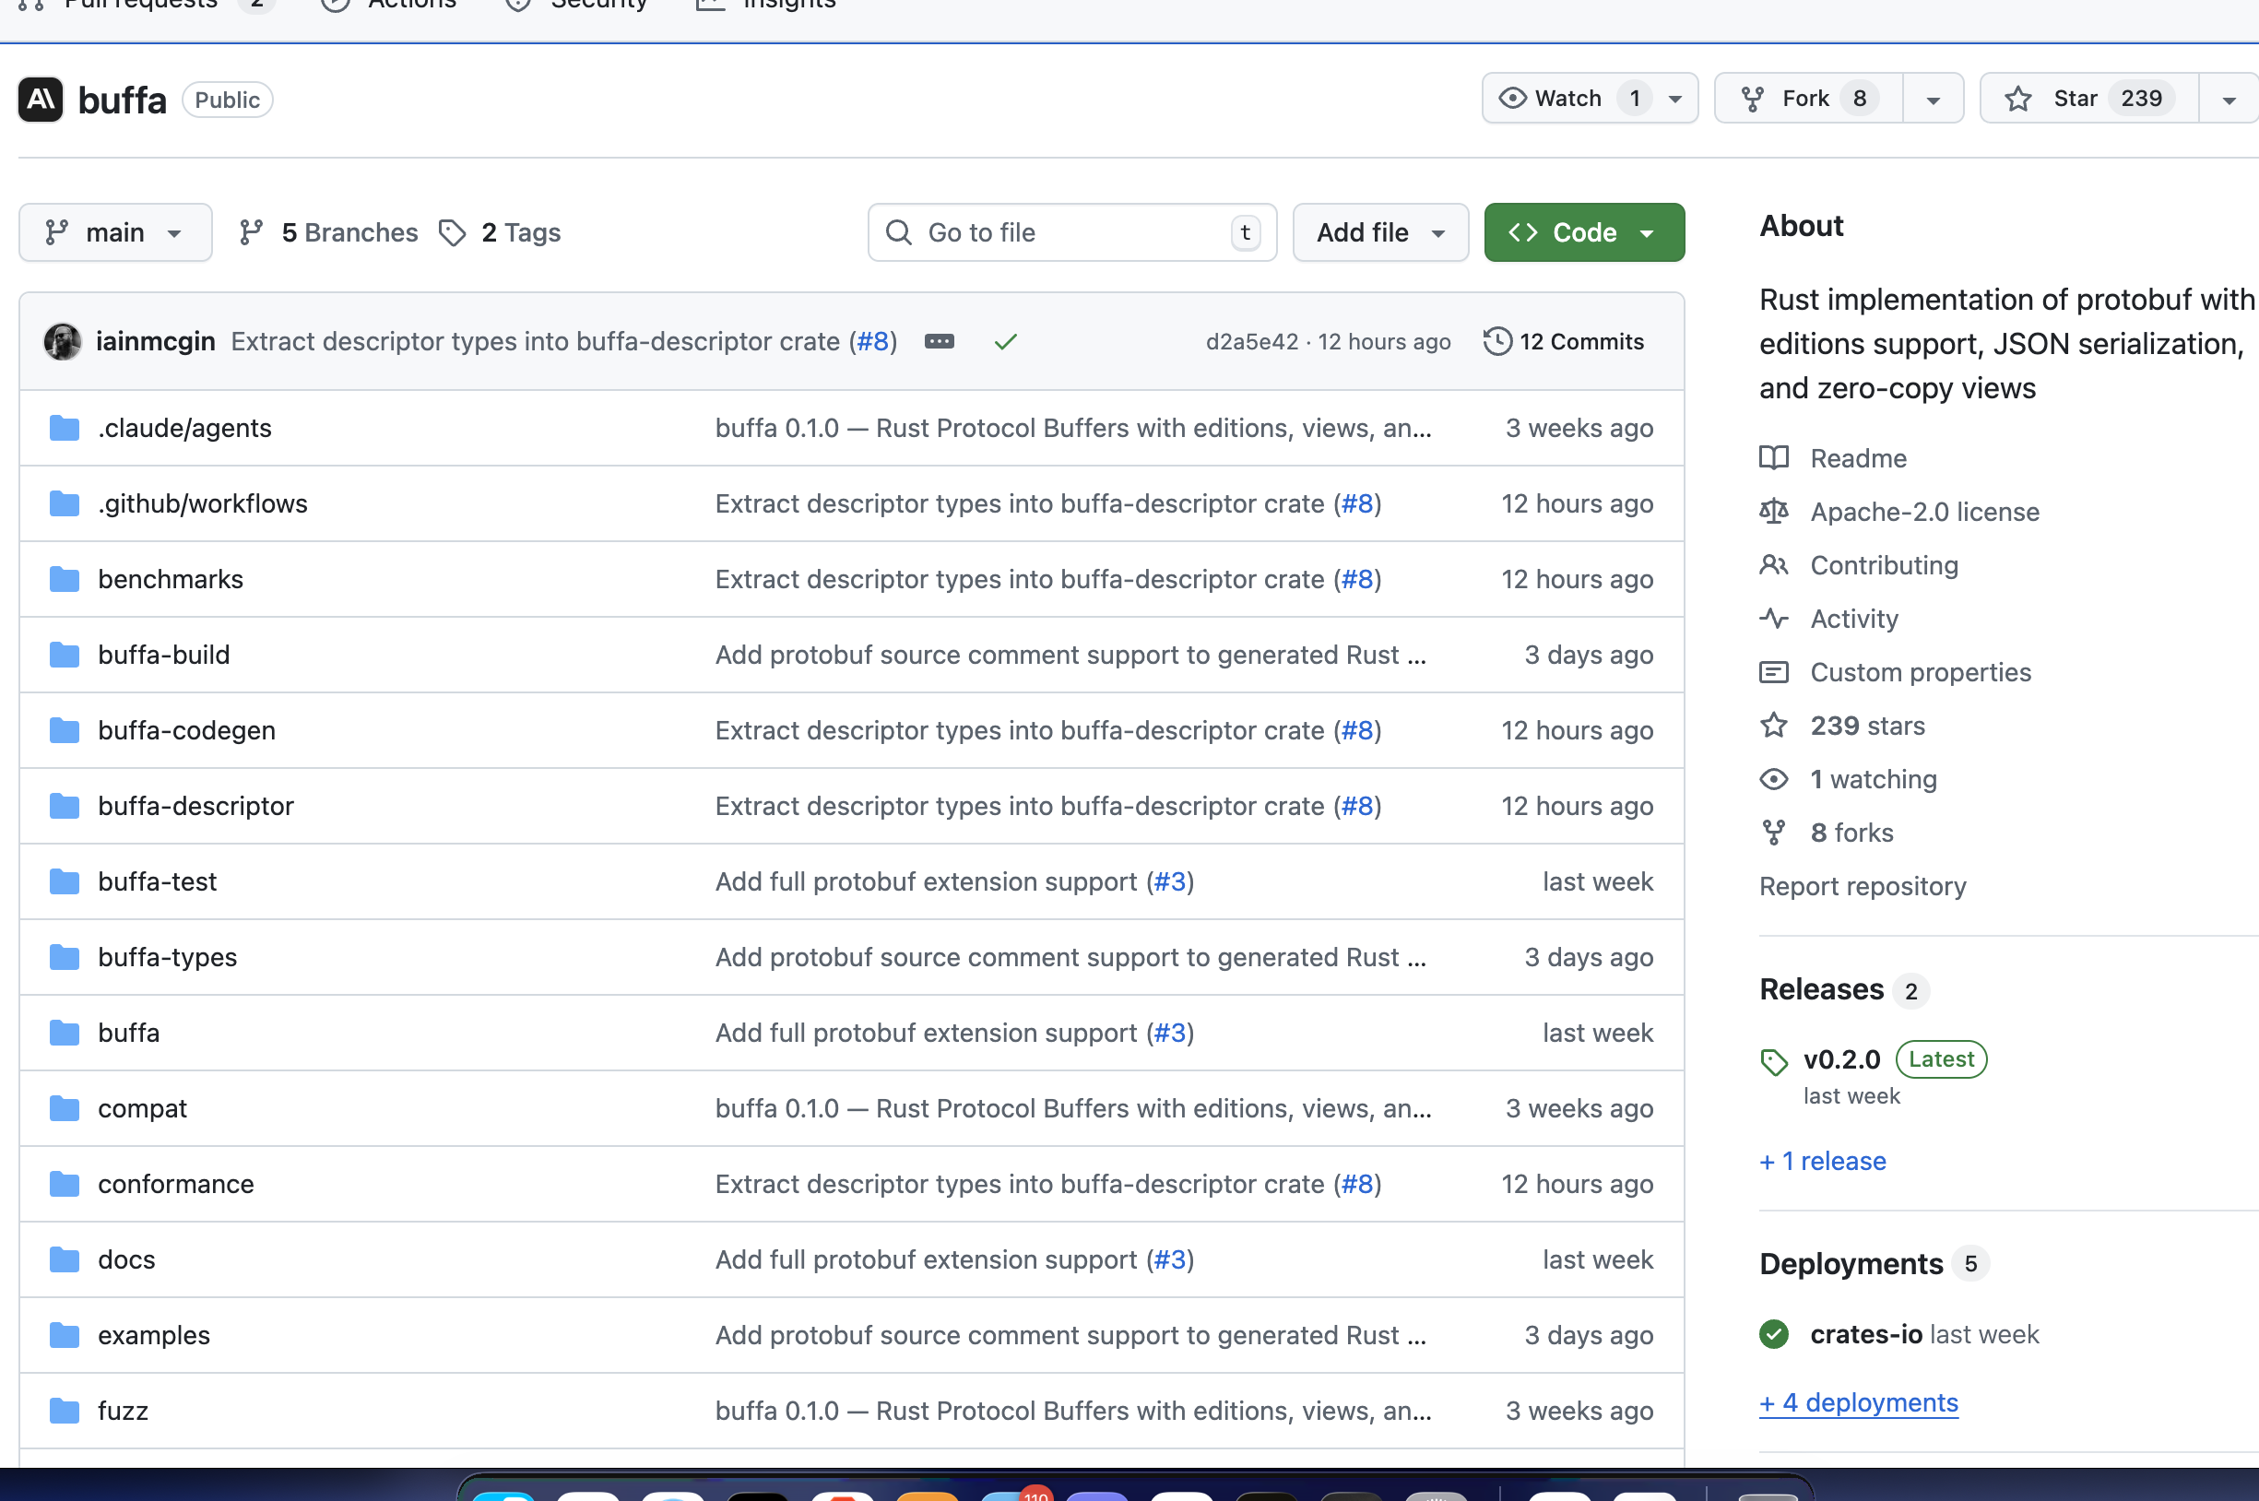This screenshot has width=2259, height=1501.
Task: Click the '3 weeks ago' timestamp in the compat row
Action: pyautogui.click(x=1579, y=1108)
